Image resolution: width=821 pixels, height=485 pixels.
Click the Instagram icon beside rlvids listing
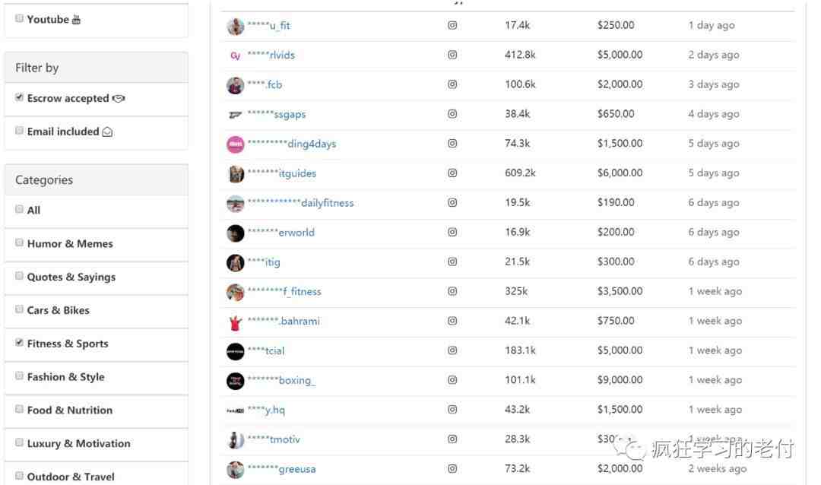click(452, 55)
